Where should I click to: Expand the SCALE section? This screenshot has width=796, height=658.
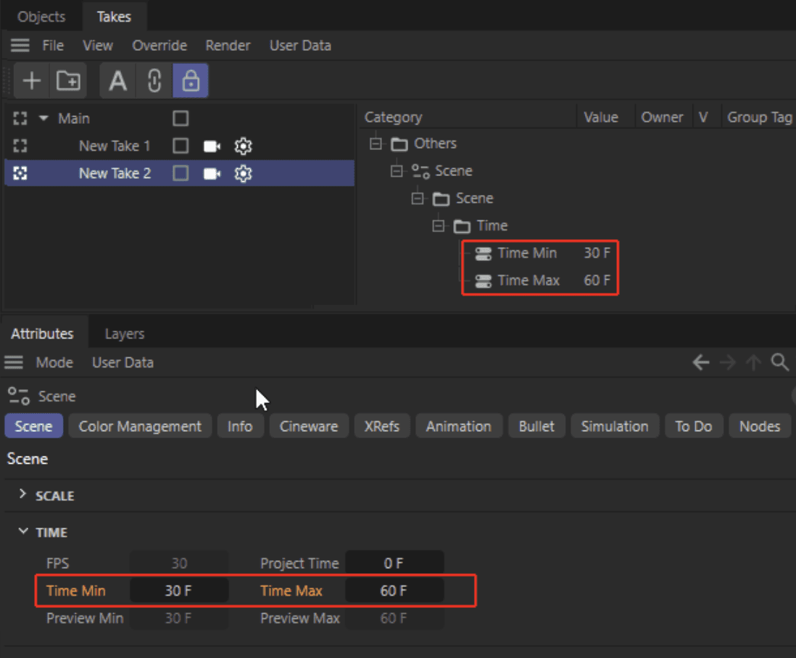click(x=22, y=493)
